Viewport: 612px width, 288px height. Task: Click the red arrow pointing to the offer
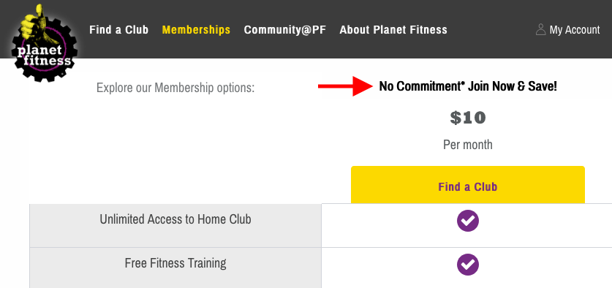pos(345,86)
